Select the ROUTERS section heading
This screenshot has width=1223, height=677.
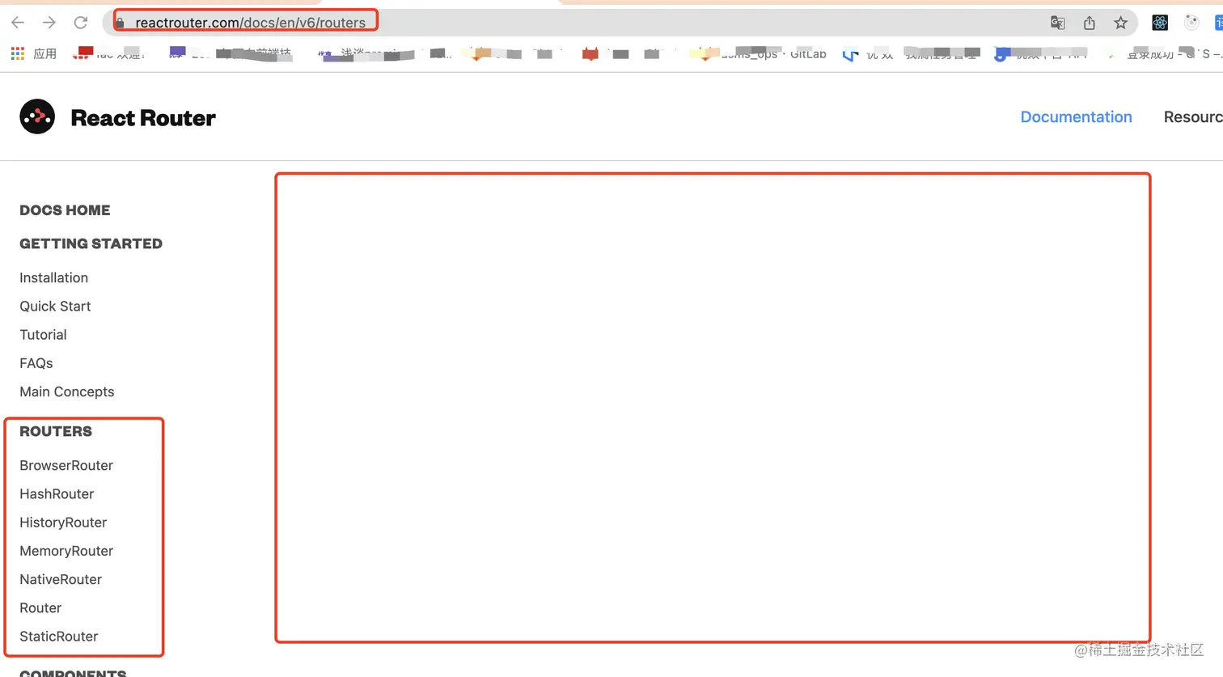pos(56,431)
